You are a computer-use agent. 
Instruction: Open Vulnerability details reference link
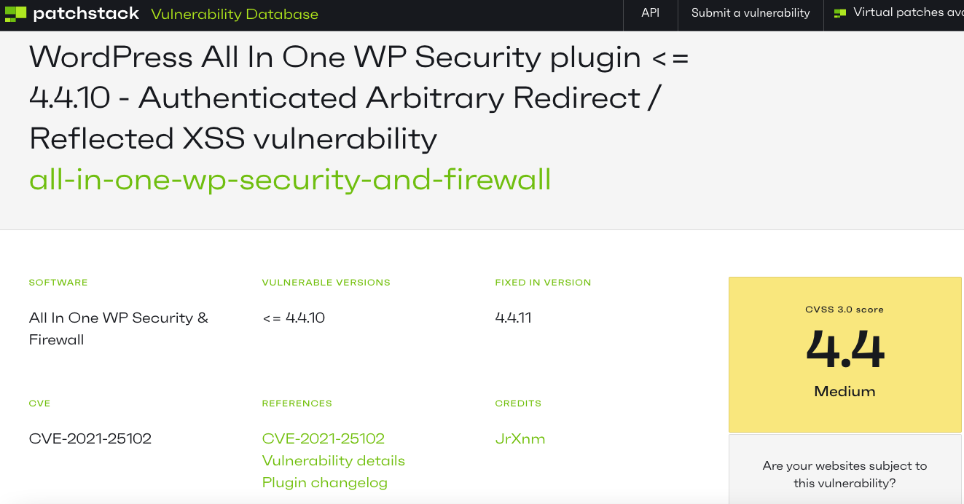pos(334,460)
